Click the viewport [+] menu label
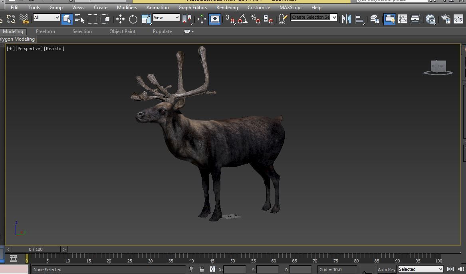The height and width of the screenshot is (274, 466). pos(10,49)
